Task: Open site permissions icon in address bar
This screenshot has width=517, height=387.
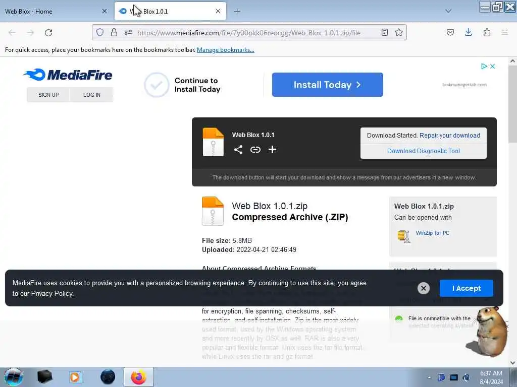Action: pyautogui.click(x=128, y=32)
